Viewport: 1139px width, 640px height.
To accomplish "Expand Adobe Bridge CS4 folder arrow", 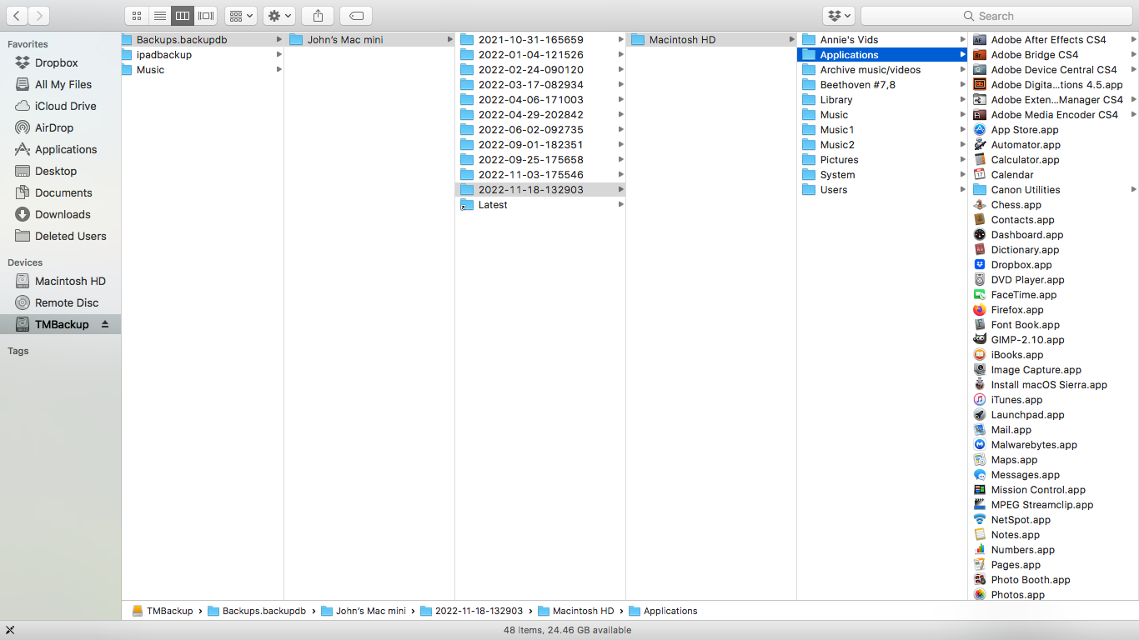I will click(x=1133, y=54).
